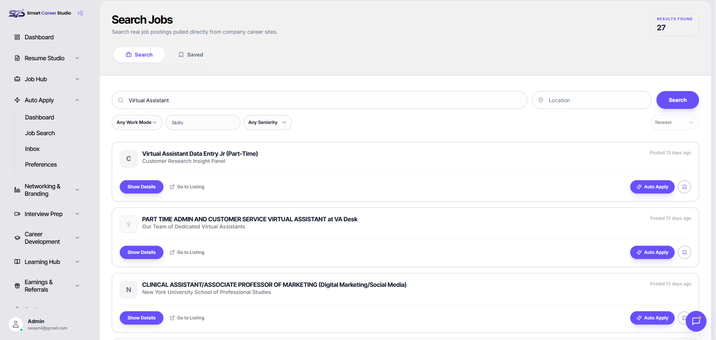The height and width of the screenshot is (340, 716).
Task: Click the Resume Studio document icon
Action: coord(17,58)
